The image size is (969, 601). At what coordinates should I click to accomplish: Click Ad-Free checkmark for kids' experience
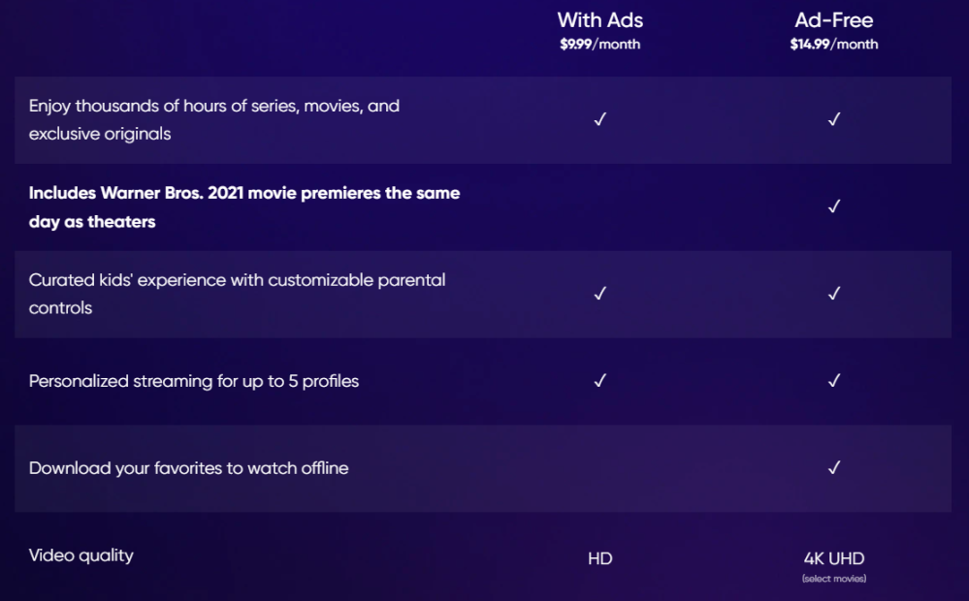[833, 294]
